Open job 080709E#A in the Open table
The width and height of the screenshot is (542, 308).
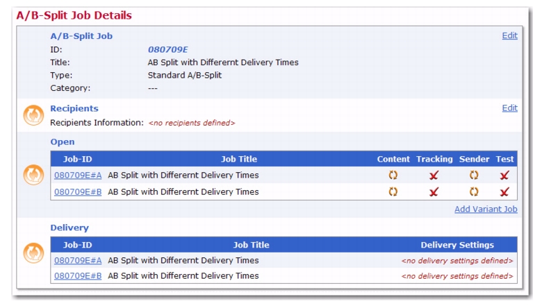pyautogui.click(x=78, y=176)
